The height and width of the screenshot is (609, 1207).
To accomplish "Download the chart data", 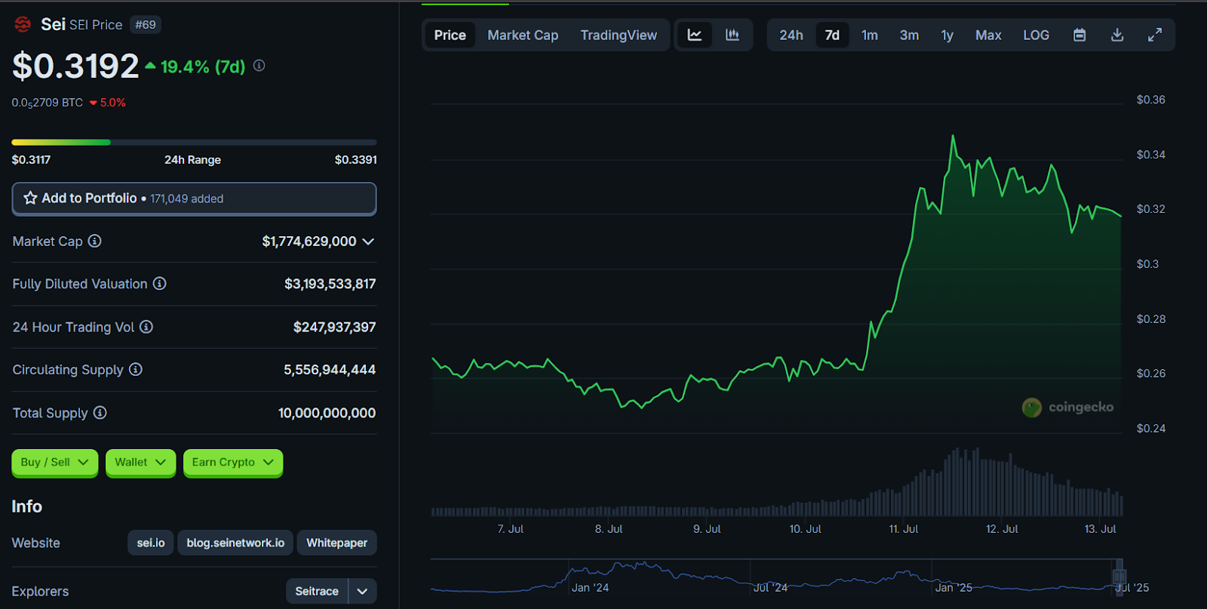I will point(1117,35).
